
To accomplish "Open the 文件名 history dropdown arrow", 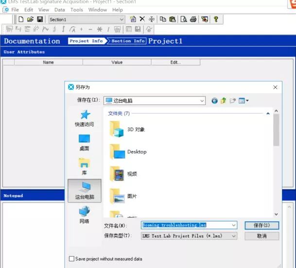I will [x=234, y=225].
